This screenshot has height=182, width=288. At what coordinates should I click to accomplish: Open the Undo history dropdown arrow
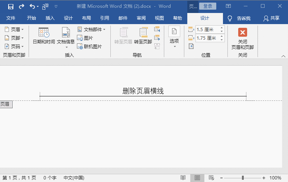click(x=38, y=7)
